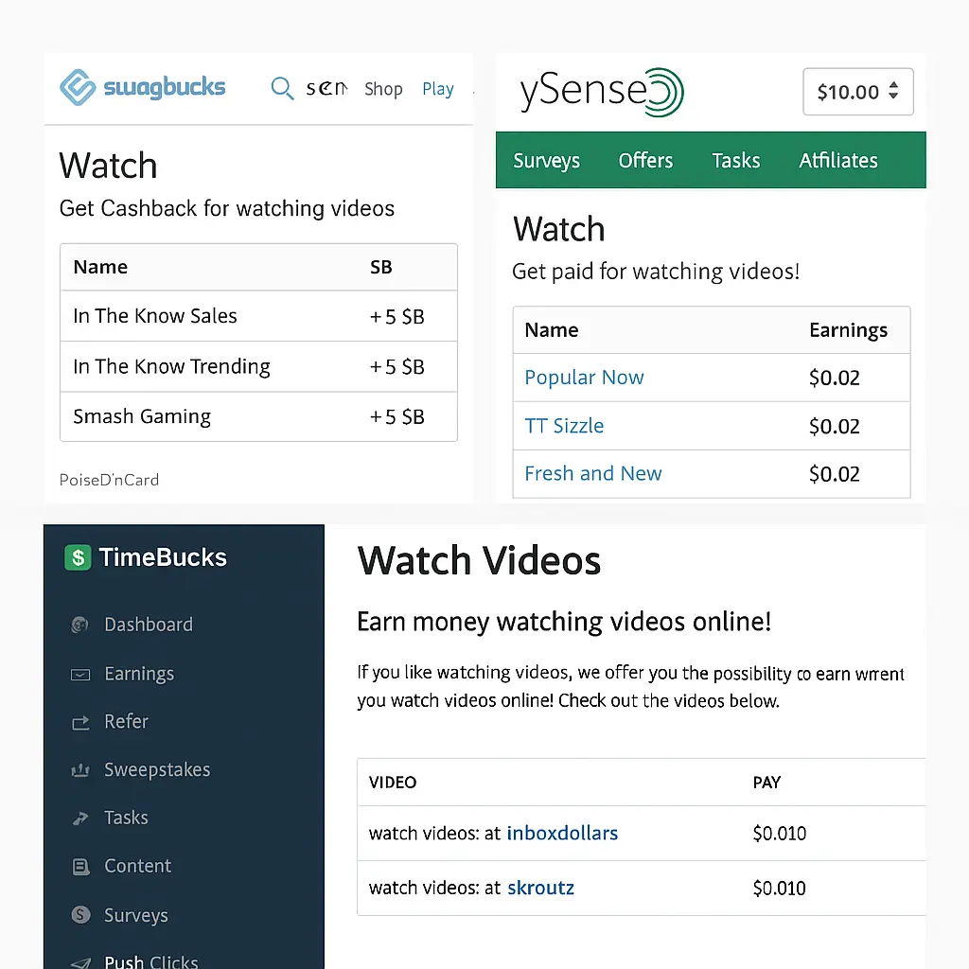Select the In The Know Trending row

pyautogui.click(x=258, y=367)
